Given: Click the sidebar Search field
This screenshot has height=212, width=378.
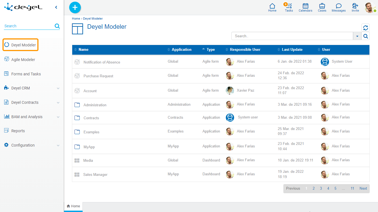Looking at the screenshot, I should pos(29,26).
